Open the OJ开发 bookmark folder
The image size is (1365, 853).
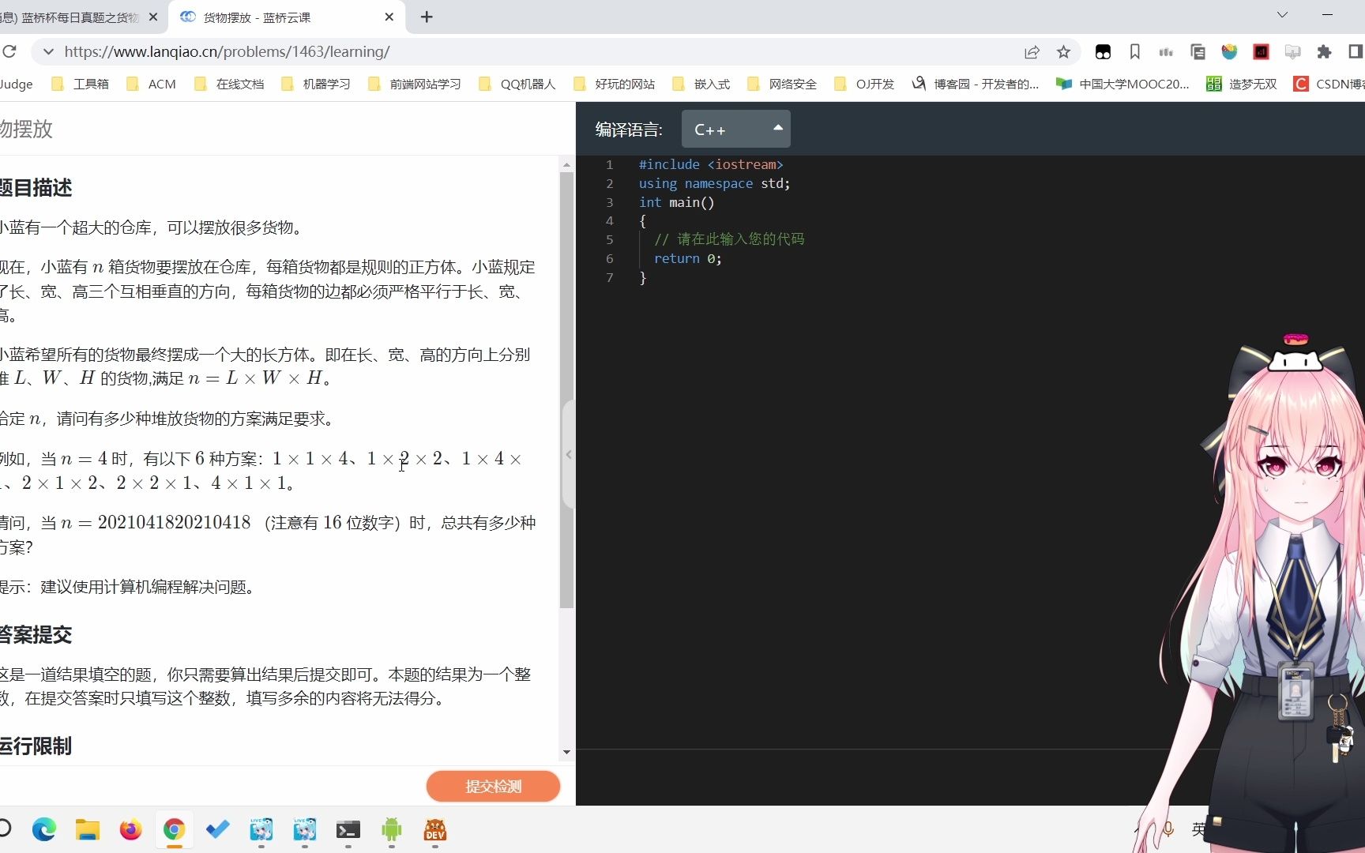coord(864,84)
